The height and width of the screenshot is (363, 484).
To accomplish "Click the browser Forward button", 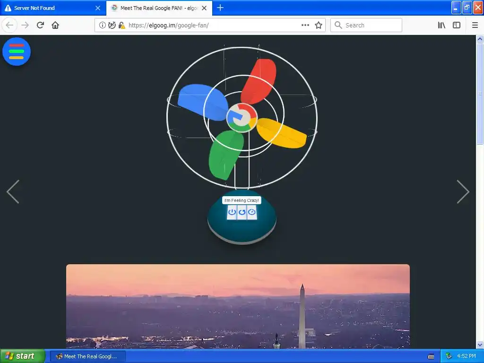I will 25,26.
